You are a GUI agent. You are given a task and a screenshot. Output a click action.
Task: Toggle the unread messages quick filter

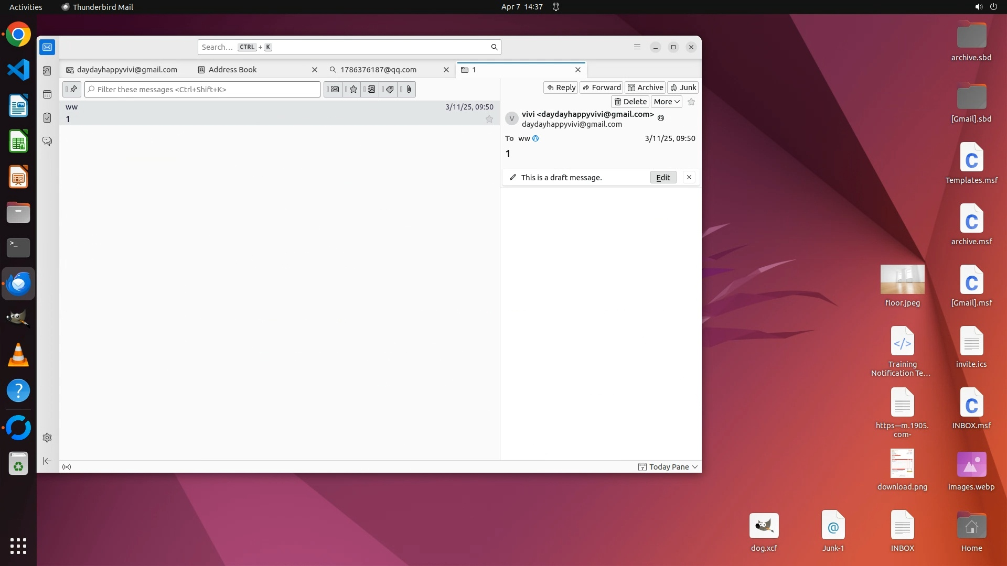coord(334,90)
